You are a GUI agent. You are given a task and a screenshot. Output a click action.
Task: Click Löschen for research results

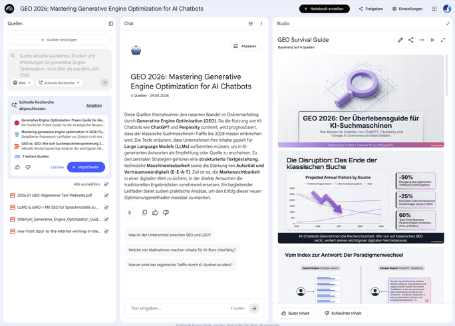click(x=57, y=167)
